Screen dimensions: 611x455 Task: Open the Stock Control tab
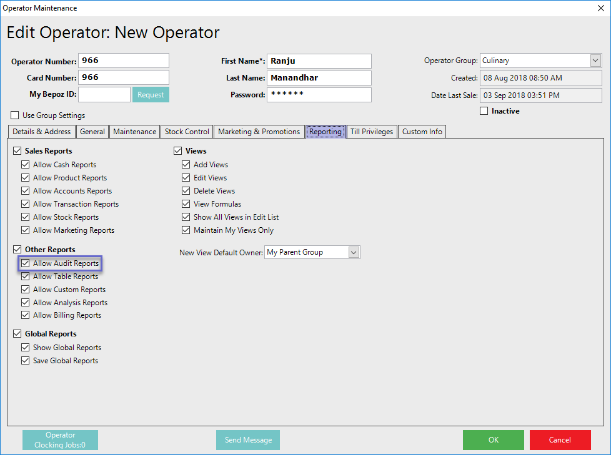point(187,132)
